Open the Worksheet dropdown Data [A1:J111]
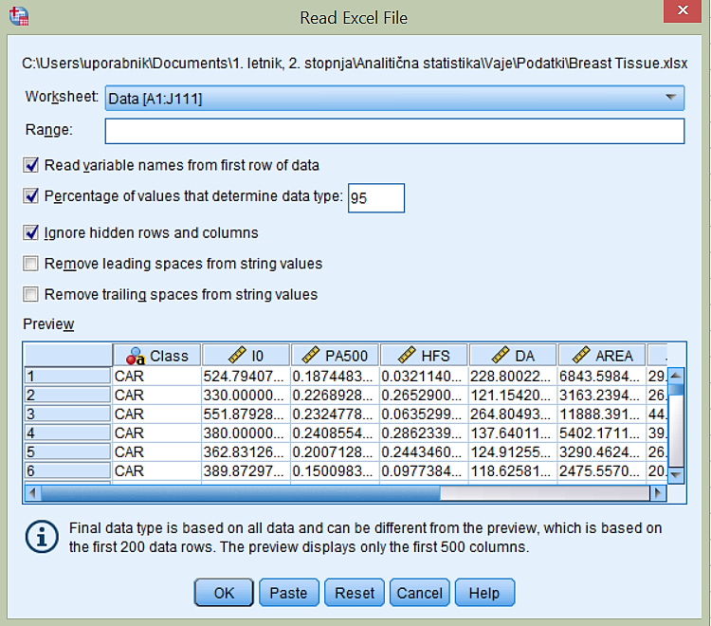Screen dimensions: 711x626 394,98
